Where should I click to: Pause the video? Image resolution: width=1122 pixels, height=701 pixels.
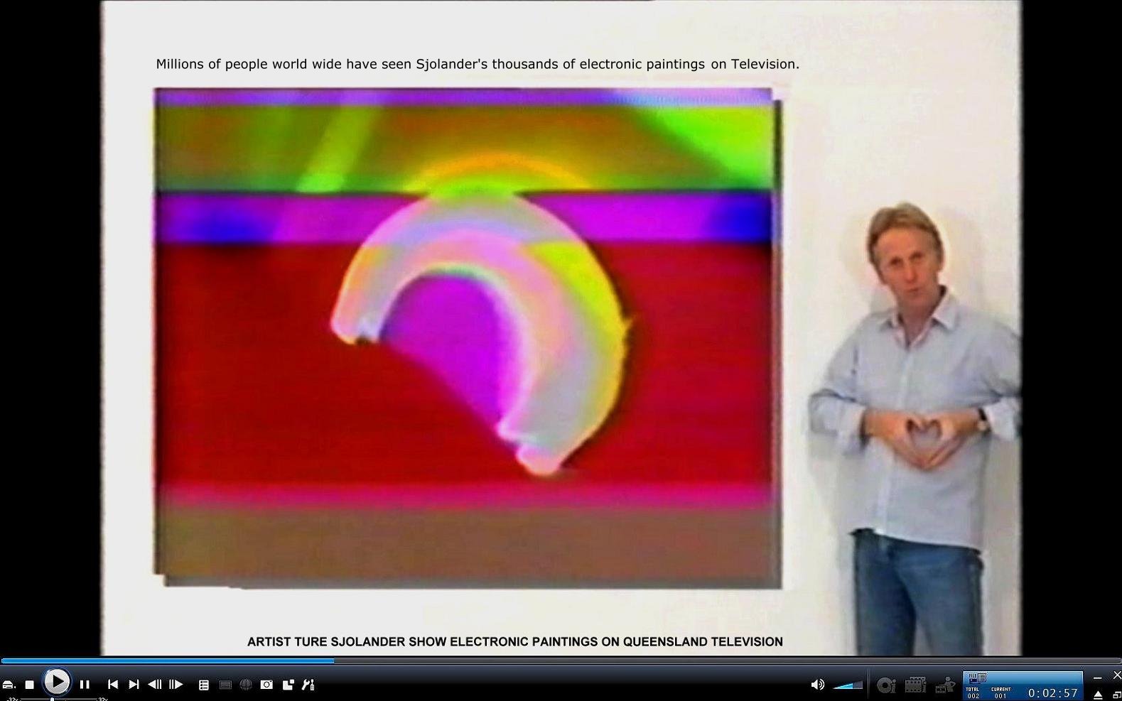pyautogui.click(x=85, y=685)
